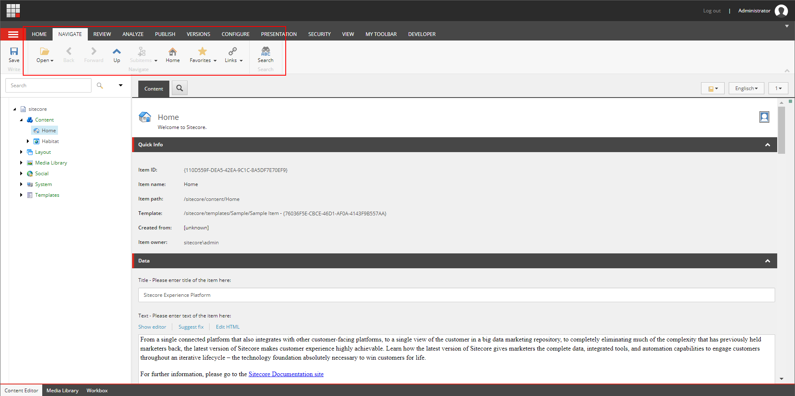Expand the Media Library tree node
This screenshot has width=795, height=396.
click(x=21, y=163)
